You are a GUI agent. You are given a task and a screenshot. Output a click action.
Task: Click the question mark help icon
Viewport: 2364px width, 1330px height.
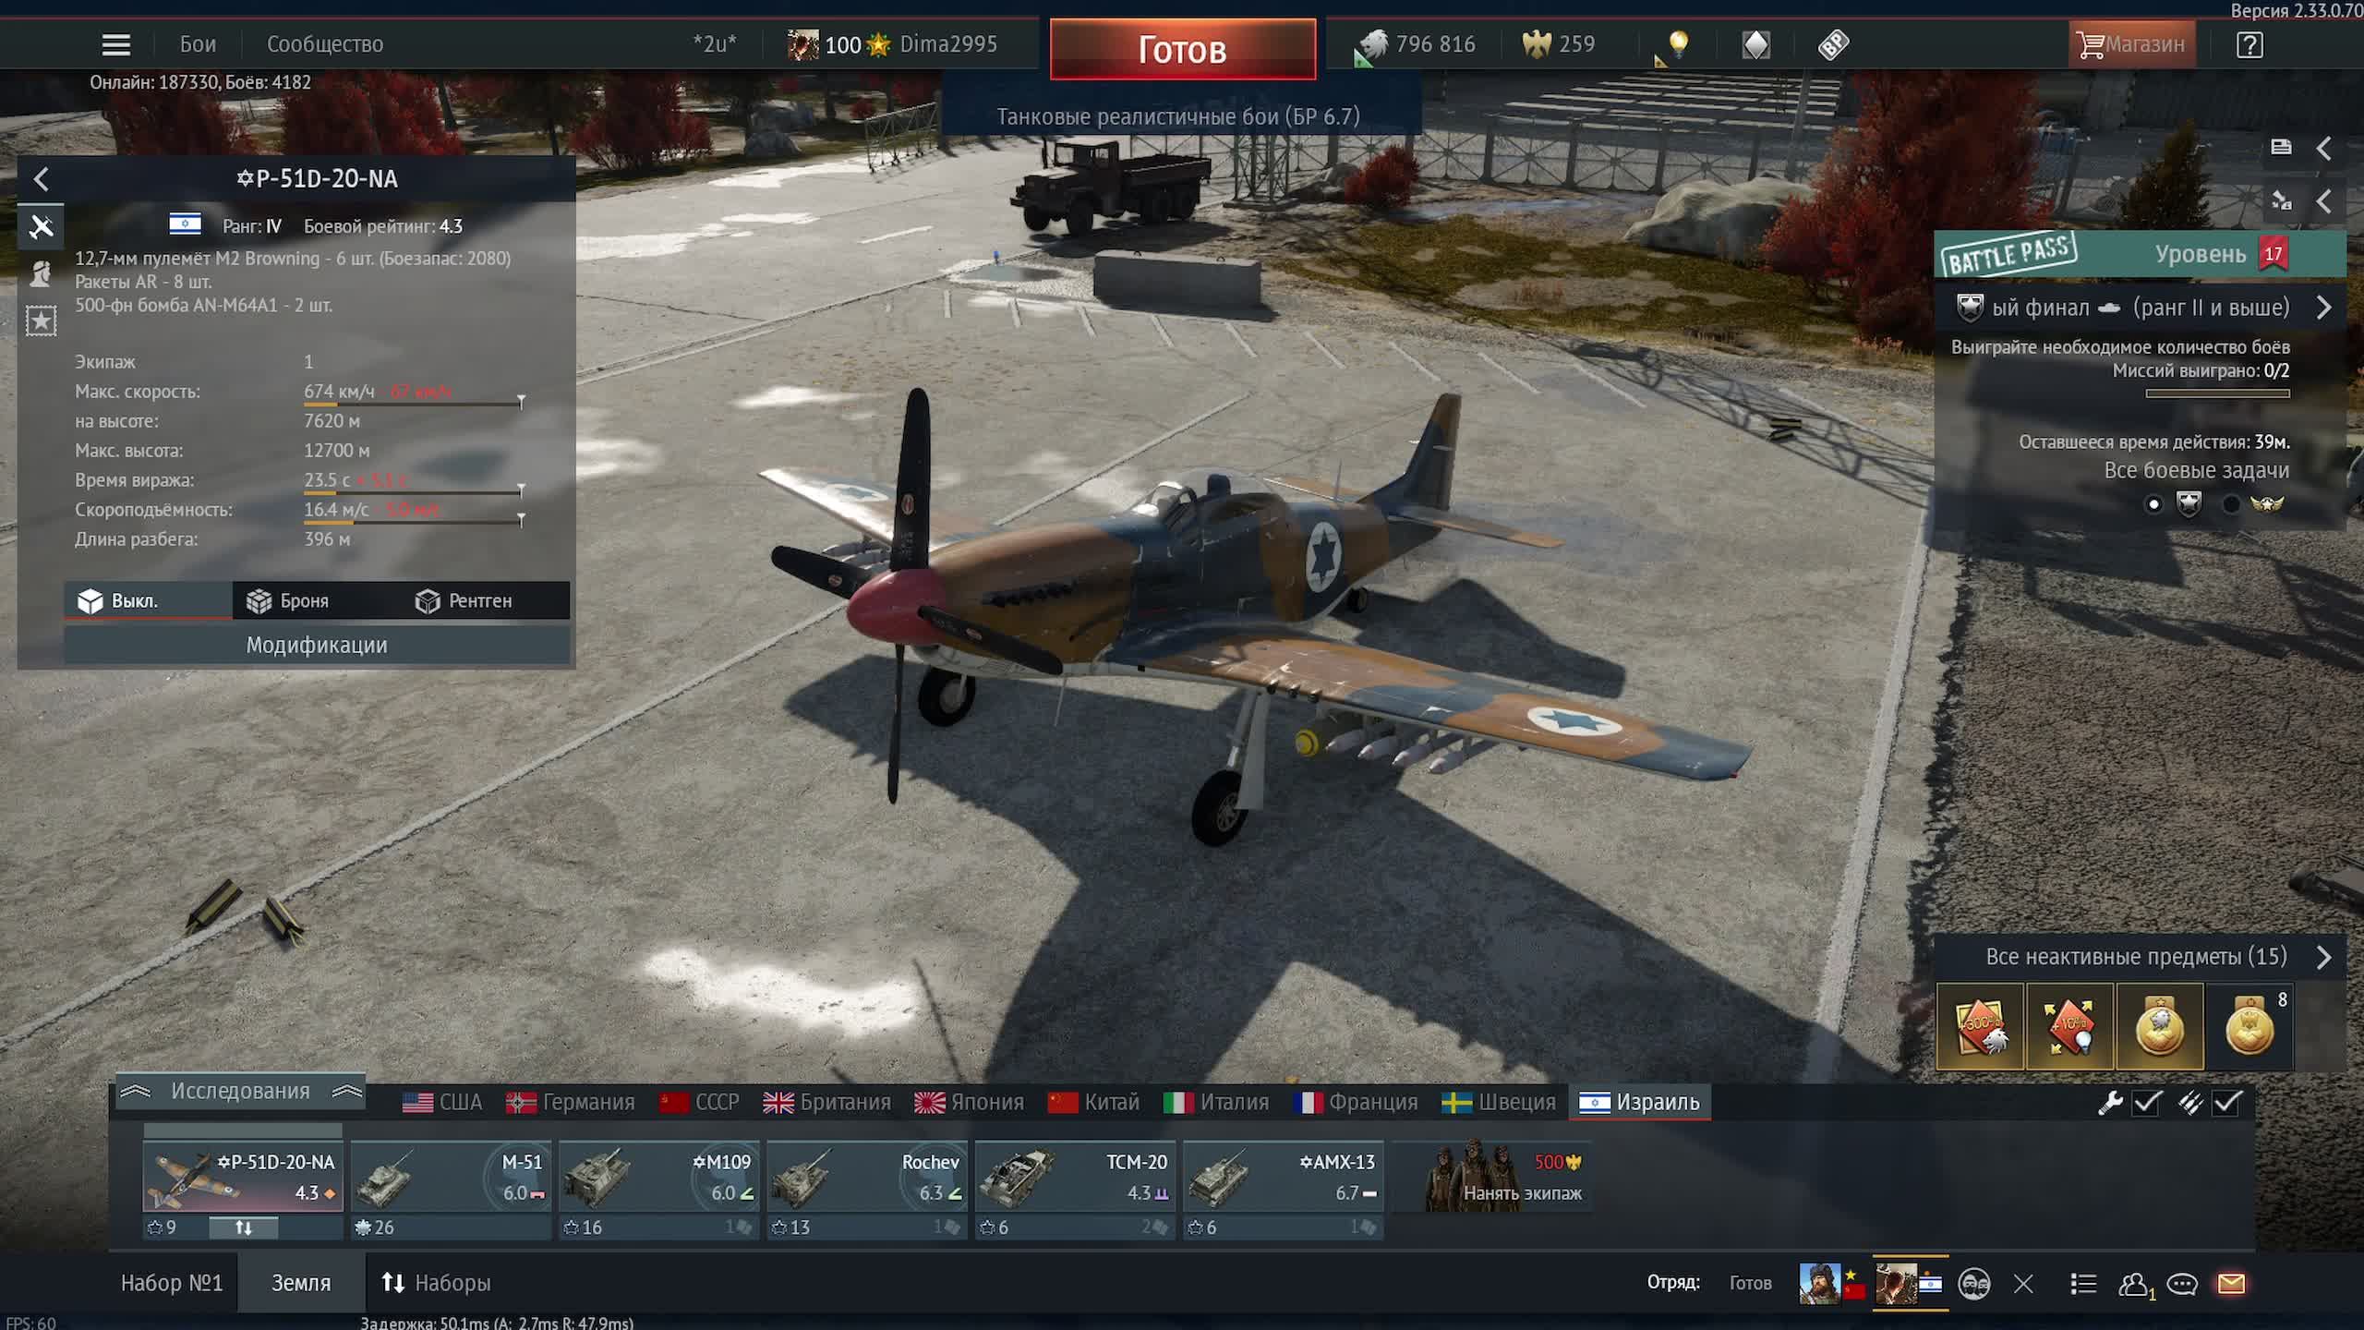pyautogui.click(x=2249, y=44)
